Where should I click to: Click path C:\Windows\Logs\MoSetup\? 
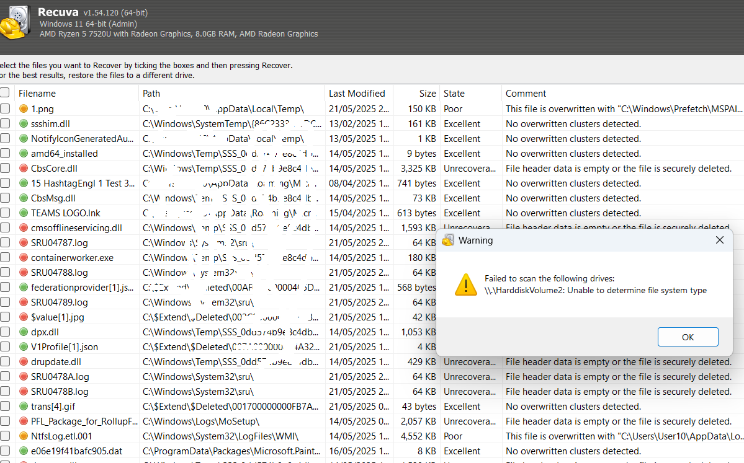point(200,421)
